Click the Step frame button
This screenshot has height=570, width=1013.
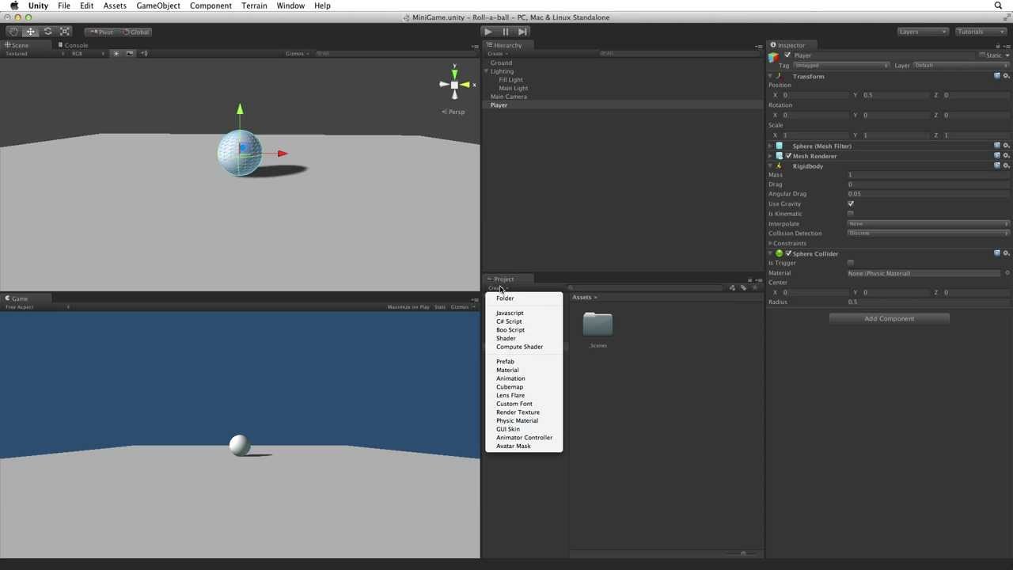click(522, 32)
